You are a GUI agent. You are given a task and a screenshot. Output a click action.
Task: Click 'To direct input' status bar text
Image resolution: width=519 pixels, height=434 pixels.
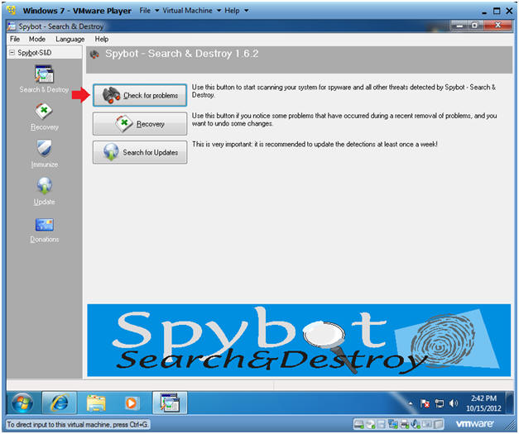77,424
